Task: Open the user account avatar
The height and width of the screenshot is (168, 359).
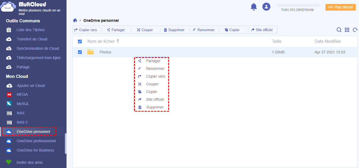Action: [x=266, y=7]
